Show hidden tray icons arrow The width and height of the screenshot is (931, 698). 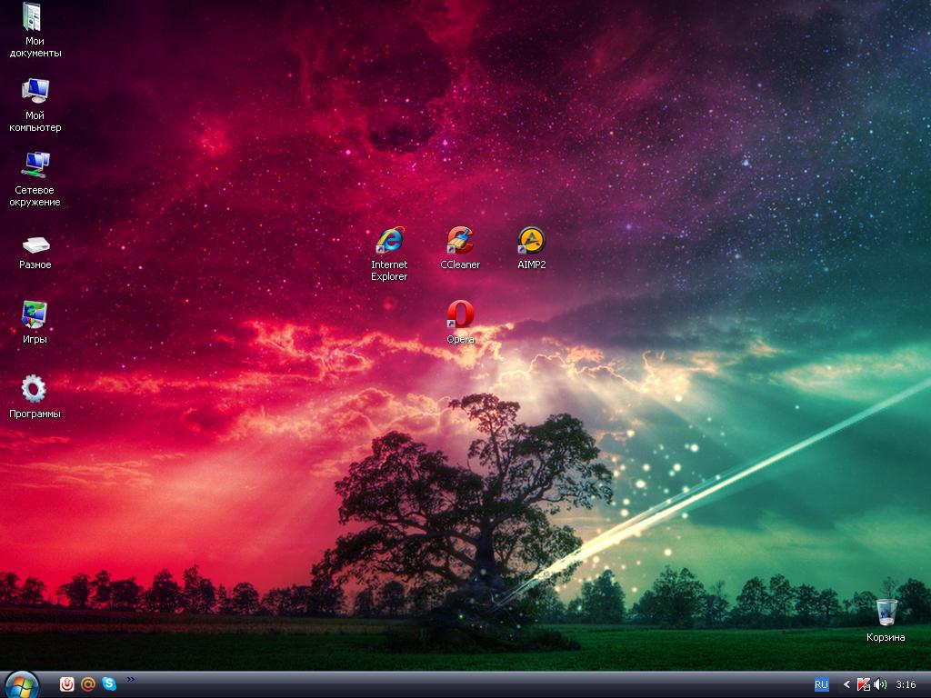coord(846,684)
